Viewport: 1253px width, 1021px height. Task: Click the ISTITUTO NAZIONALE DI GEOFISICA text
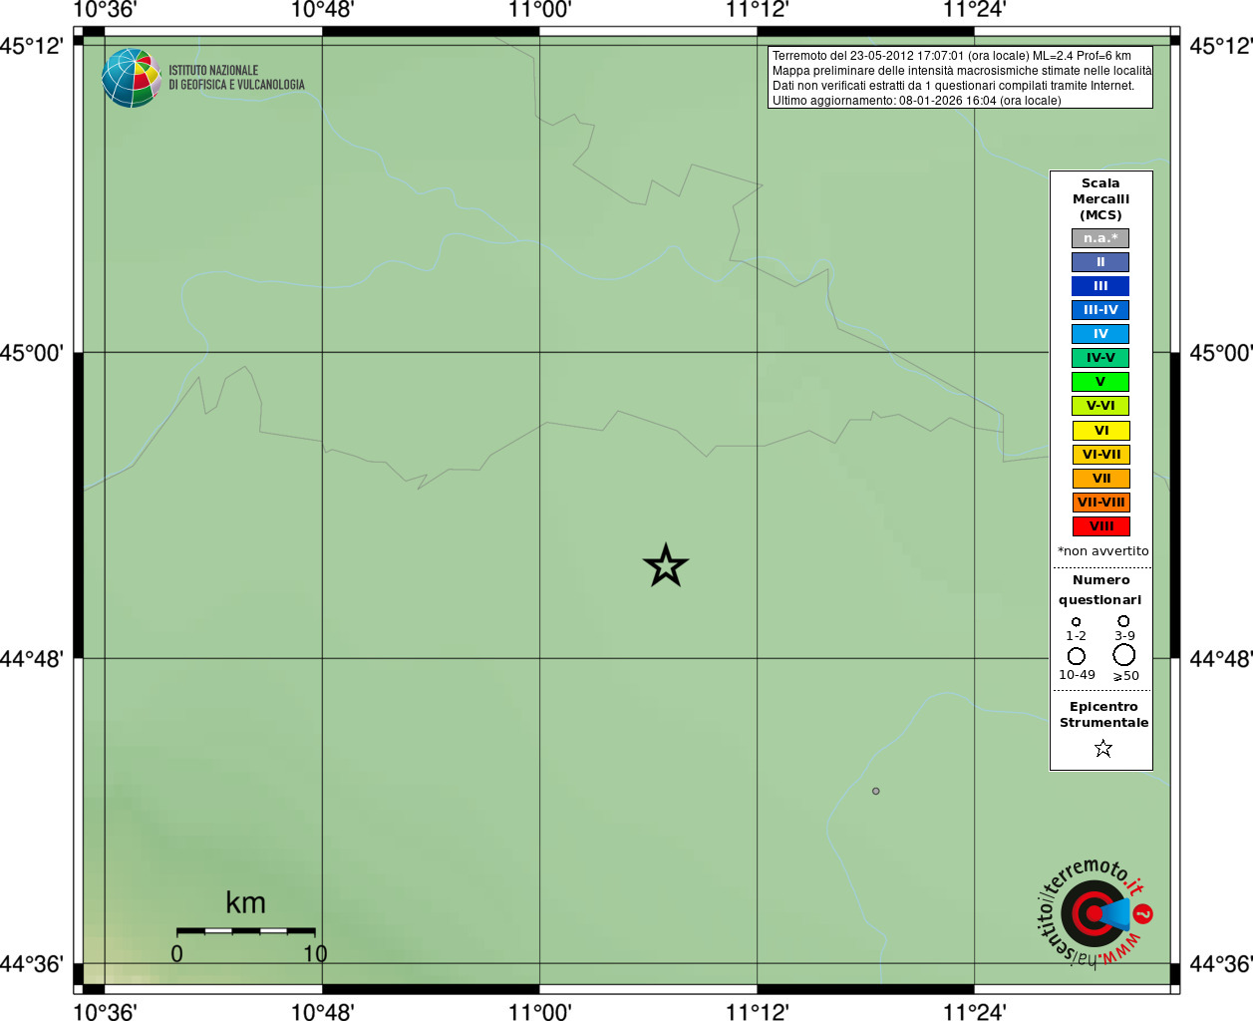coord(236,78)
